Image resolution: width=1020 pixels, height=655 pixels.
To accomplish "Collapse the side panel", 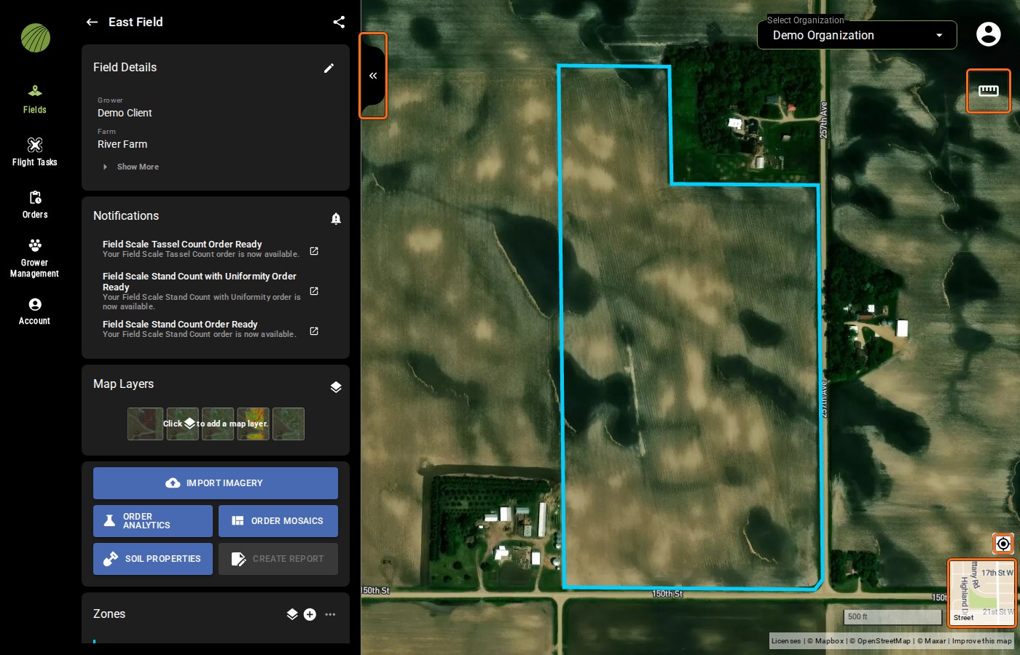I will 373,76.
